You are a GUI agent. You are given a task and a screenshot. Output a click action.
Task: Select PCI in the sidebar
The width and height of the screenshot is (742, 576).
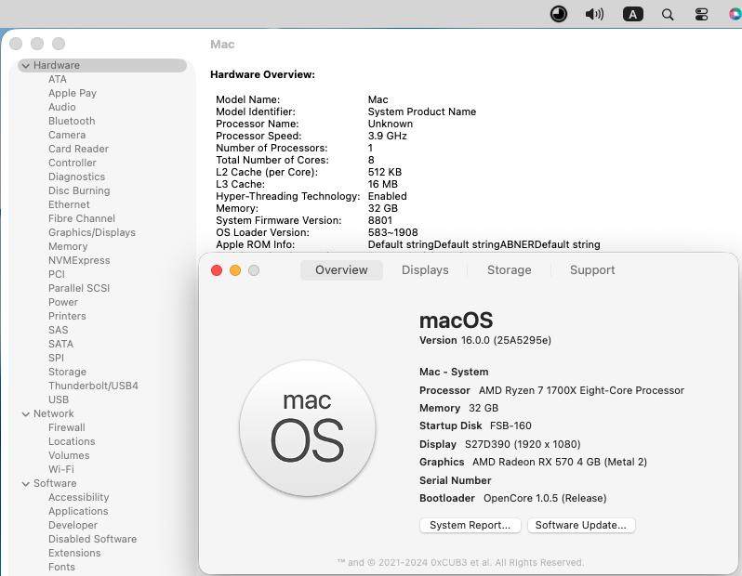[57, 274]
